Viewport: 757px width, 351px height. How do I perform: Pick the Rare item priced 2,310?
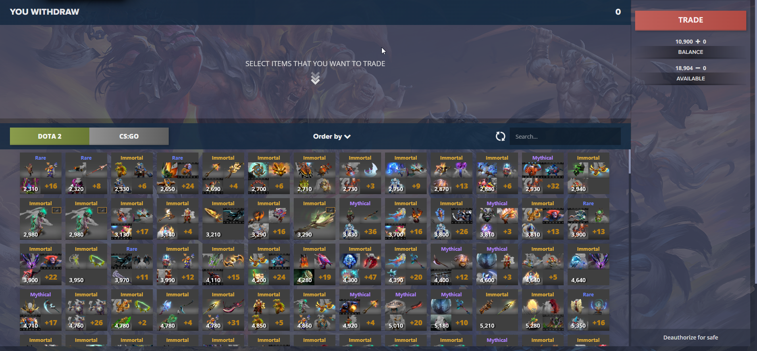point(40,173)
